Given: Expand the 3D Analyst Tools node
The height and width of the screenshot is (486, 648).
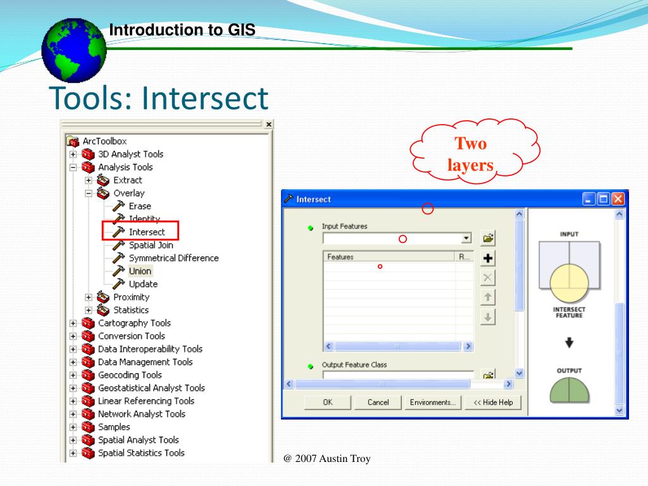Looking at the screenshot, I should coord(73,154).
